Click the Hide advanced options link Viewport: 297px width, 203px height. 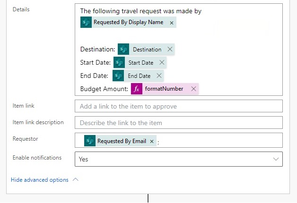click(40, 180)
